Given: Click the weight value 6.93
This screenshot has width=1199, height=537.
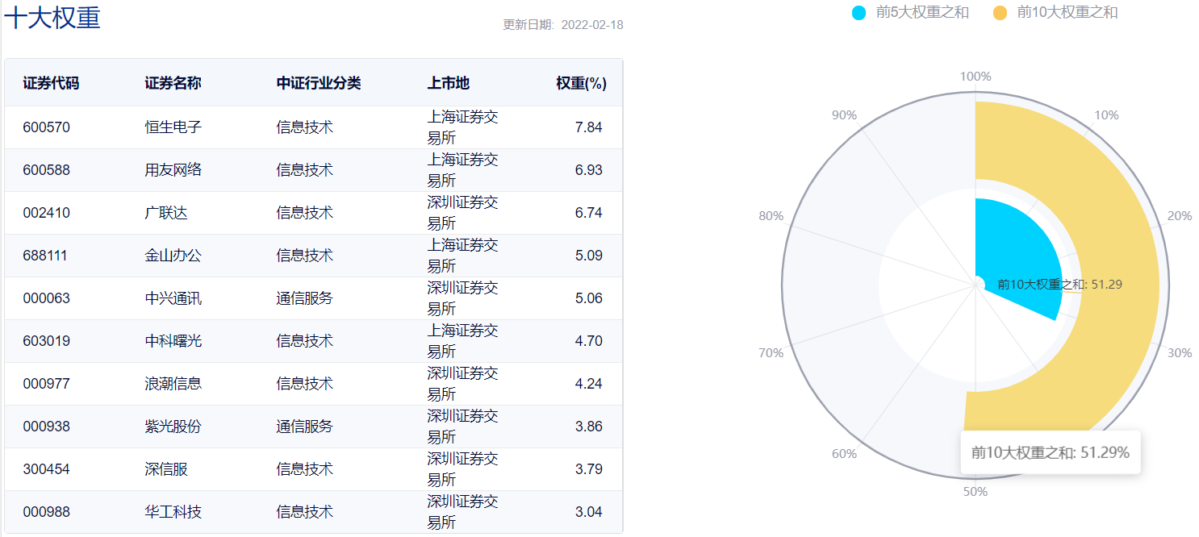Looking at the screenshot, I should click(588, 170).
